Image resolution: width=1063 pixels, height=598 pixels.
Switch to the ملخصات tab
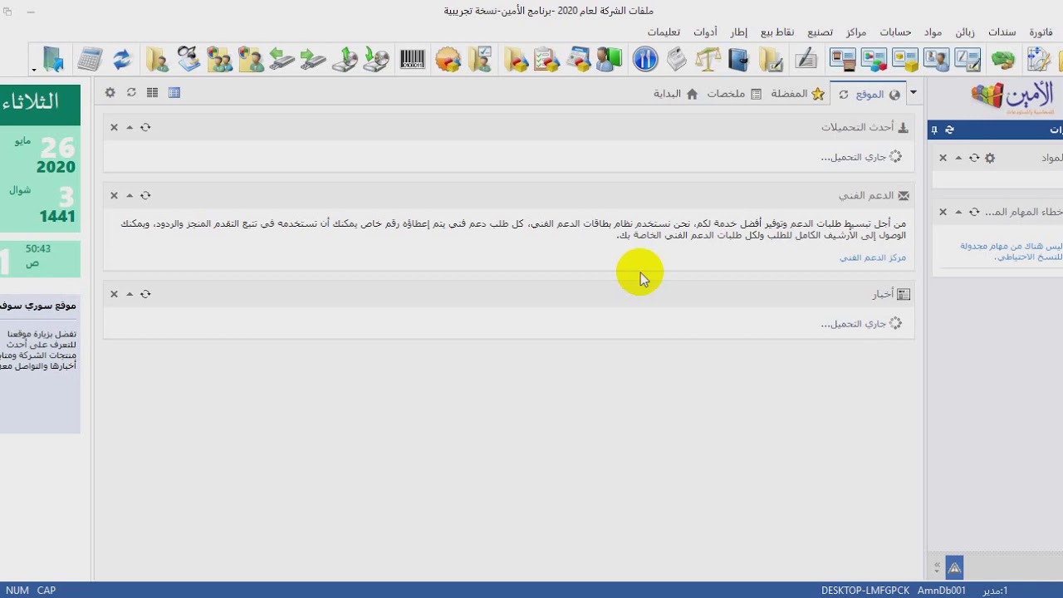[x=734, y=94]
